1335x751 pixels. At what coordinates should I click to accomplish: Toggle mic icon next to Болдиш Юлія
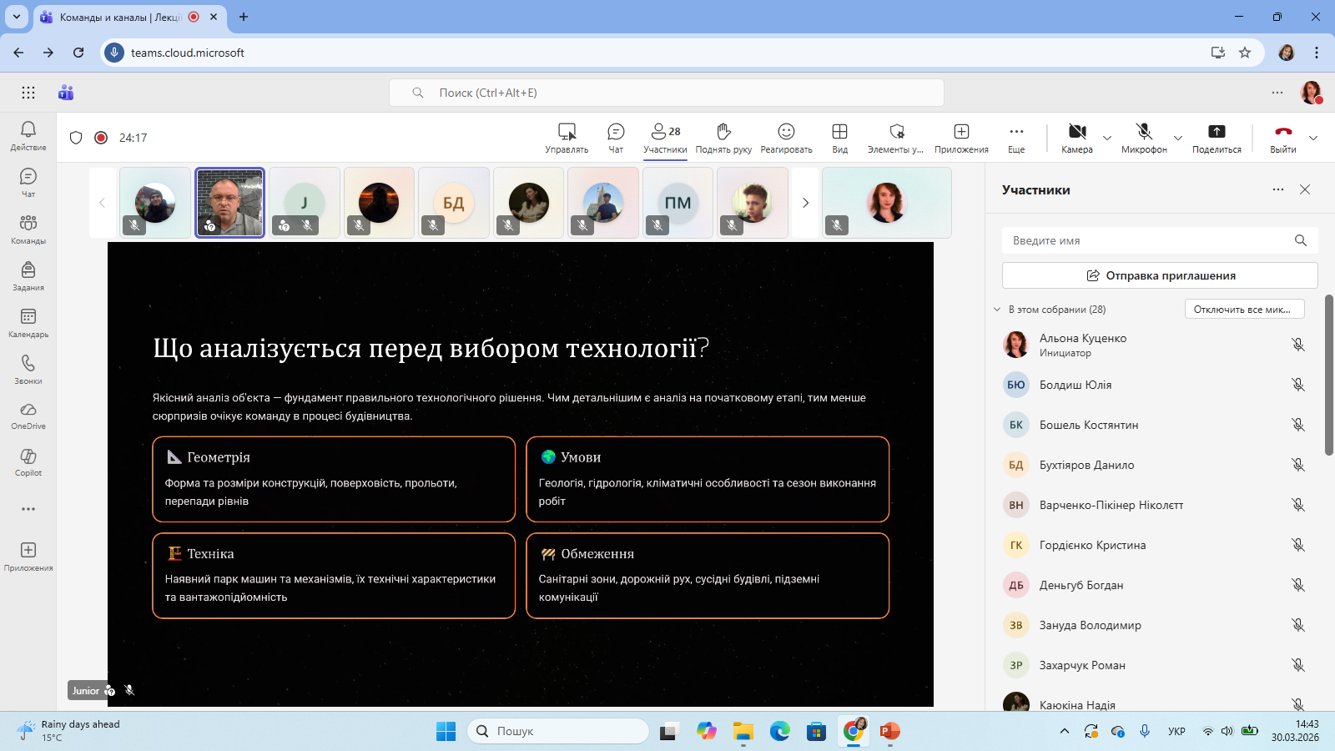1298,385
